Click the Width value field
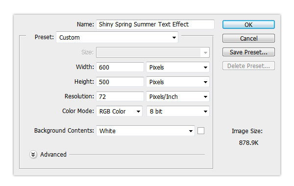Image resolution: width=294 pixels, height=186 pixels. coord(120,67)
